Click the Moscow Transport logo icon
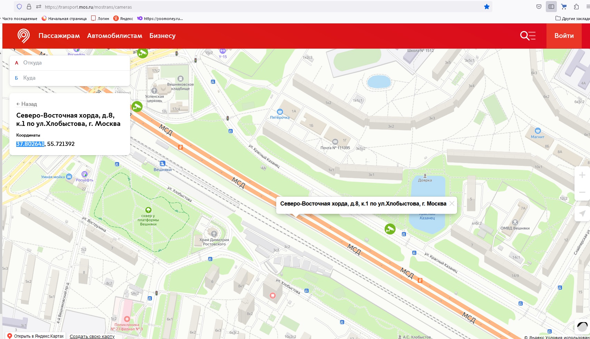 (23, 36)
